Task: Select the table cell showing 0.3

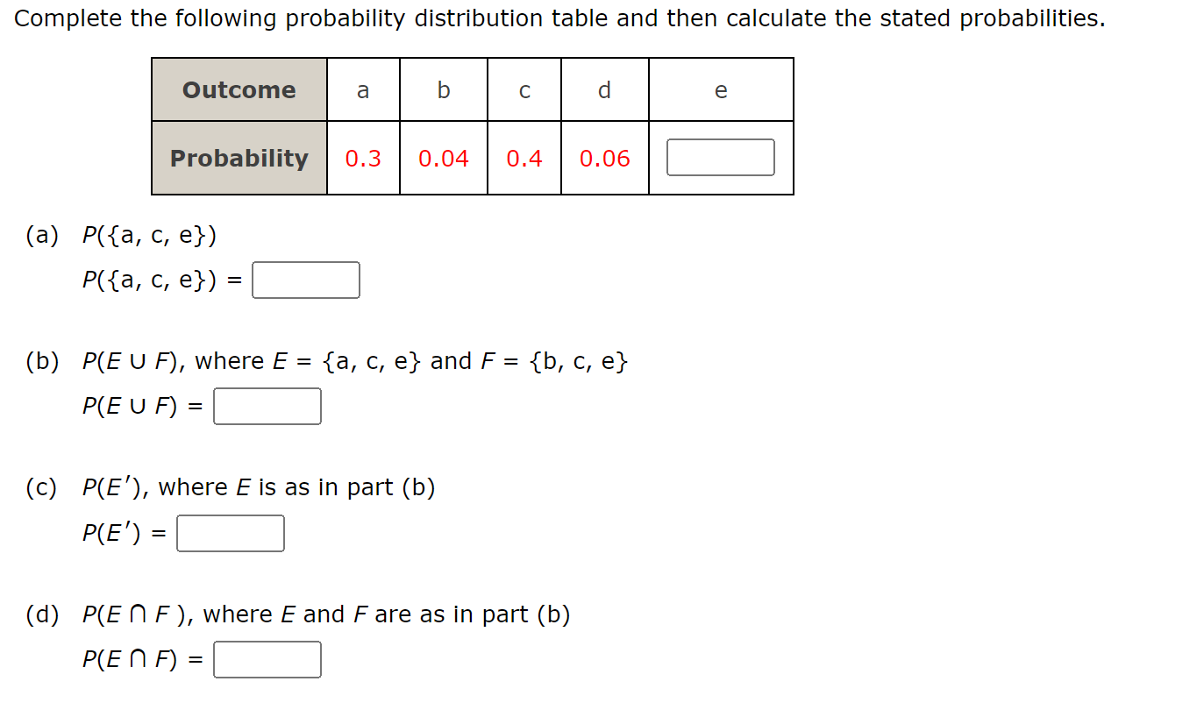Action: 362,159
